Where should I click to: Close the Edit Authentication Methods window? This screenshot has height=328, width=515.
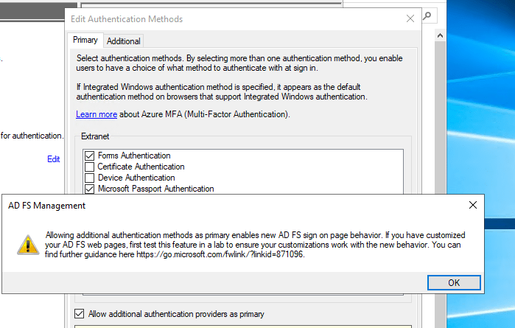[410, 18]
